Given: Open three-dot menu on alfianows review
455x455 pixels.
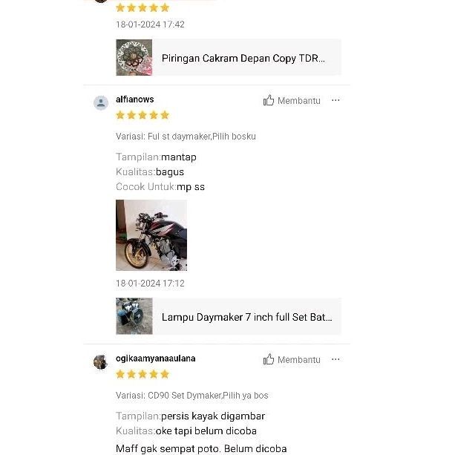Looking at the screenshot, I should (x=335, y=100).
